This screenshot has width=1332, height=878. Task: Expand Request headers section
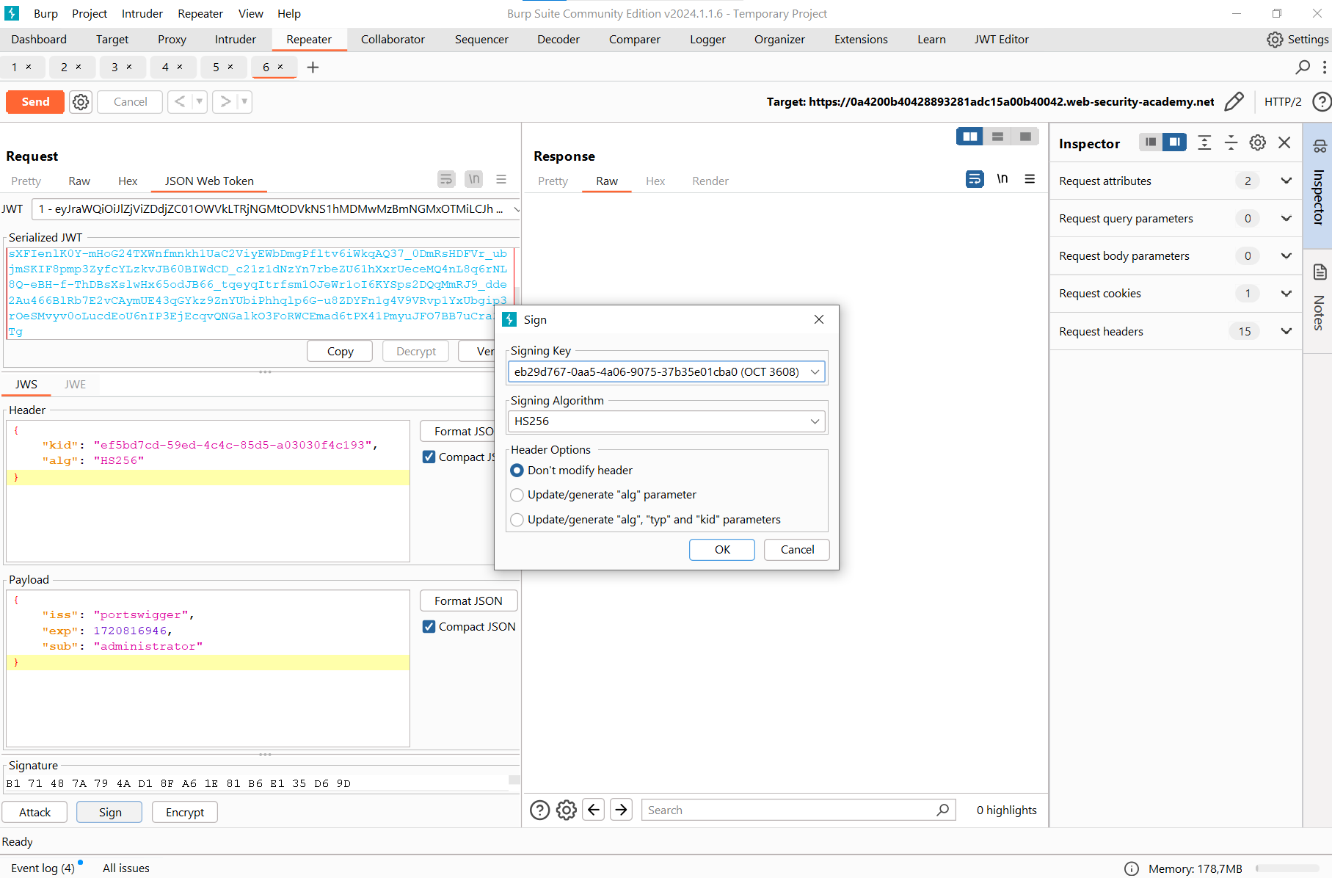[x=1286, y=331]
